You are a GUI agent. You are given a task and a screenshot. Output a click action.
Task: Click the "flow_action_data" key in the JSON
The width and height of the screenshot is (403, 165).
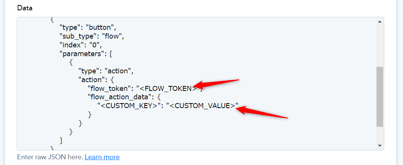pyautogui.click(x=120, y=97)
